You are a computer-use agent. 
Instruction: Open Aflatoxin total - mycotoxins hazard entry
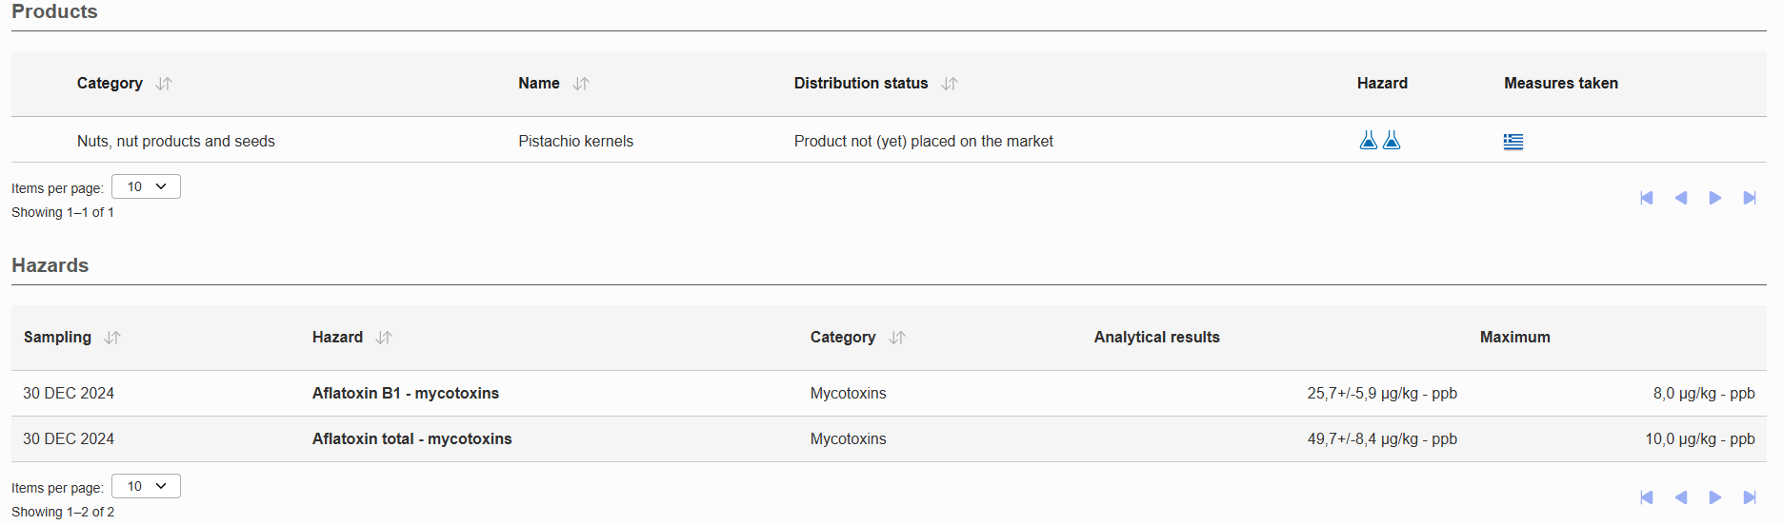412,438
